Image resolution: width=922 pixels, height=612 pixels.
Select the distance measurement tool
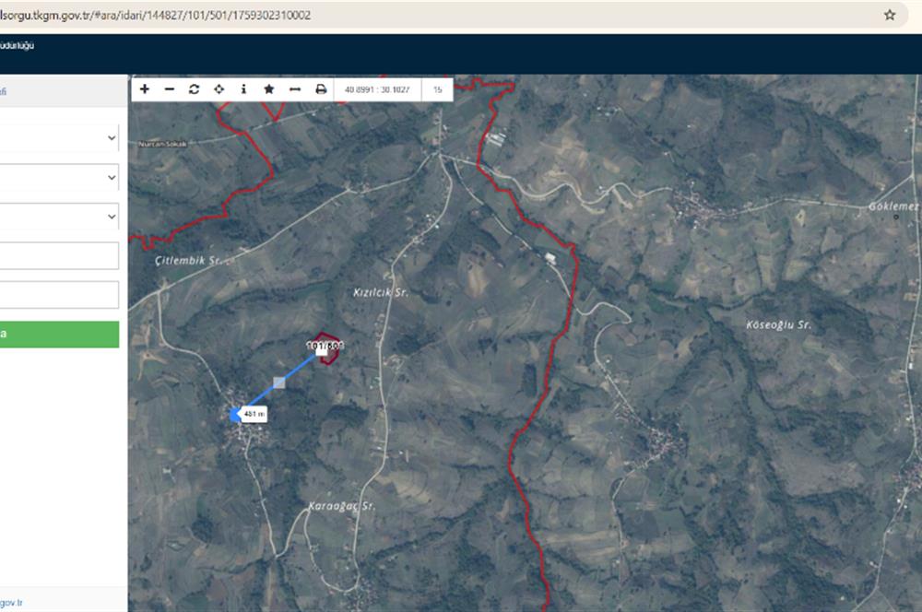click(x=294, y=89)
